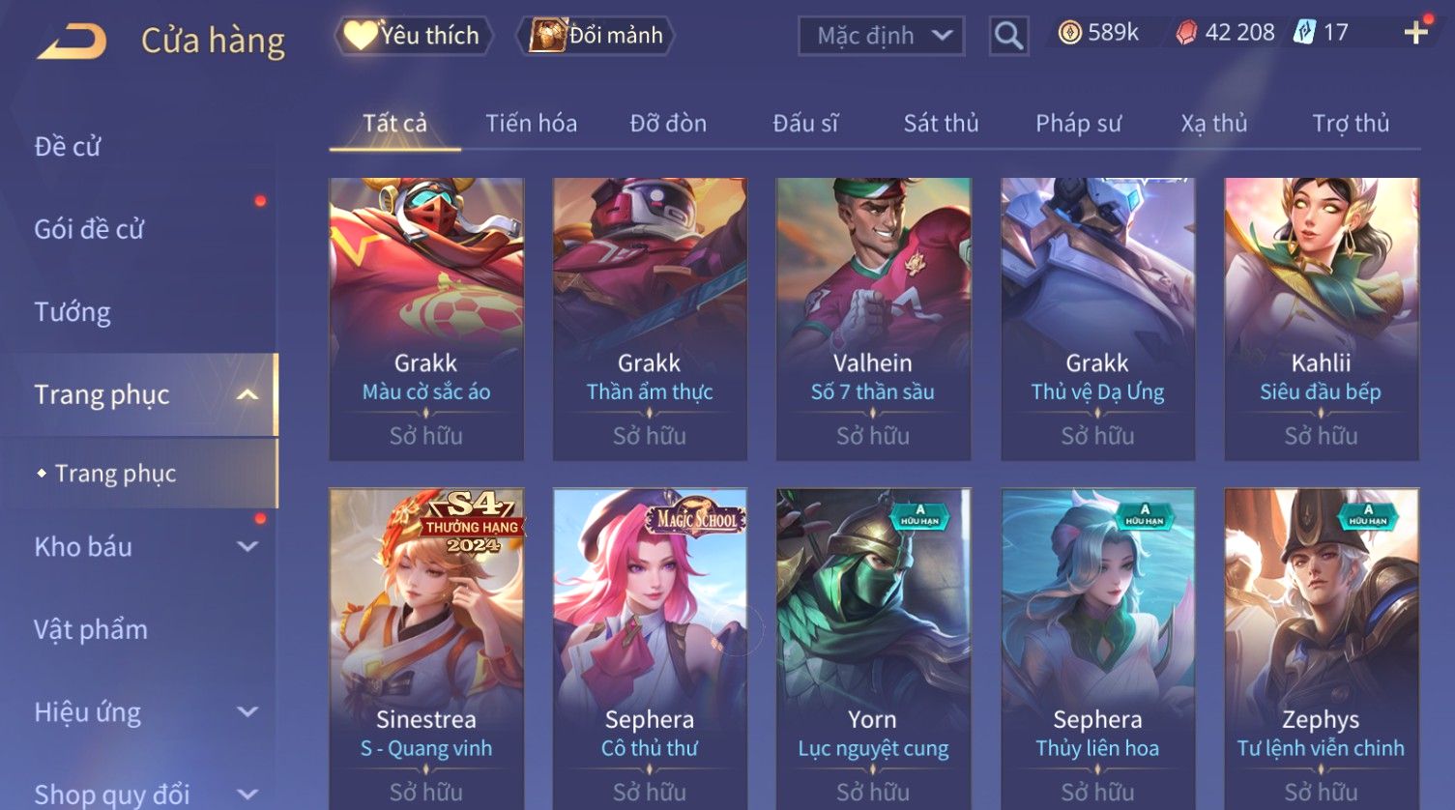Open Đổi mảnh fragment exchange
The image size is (1455, 810).
coord(596,36)
